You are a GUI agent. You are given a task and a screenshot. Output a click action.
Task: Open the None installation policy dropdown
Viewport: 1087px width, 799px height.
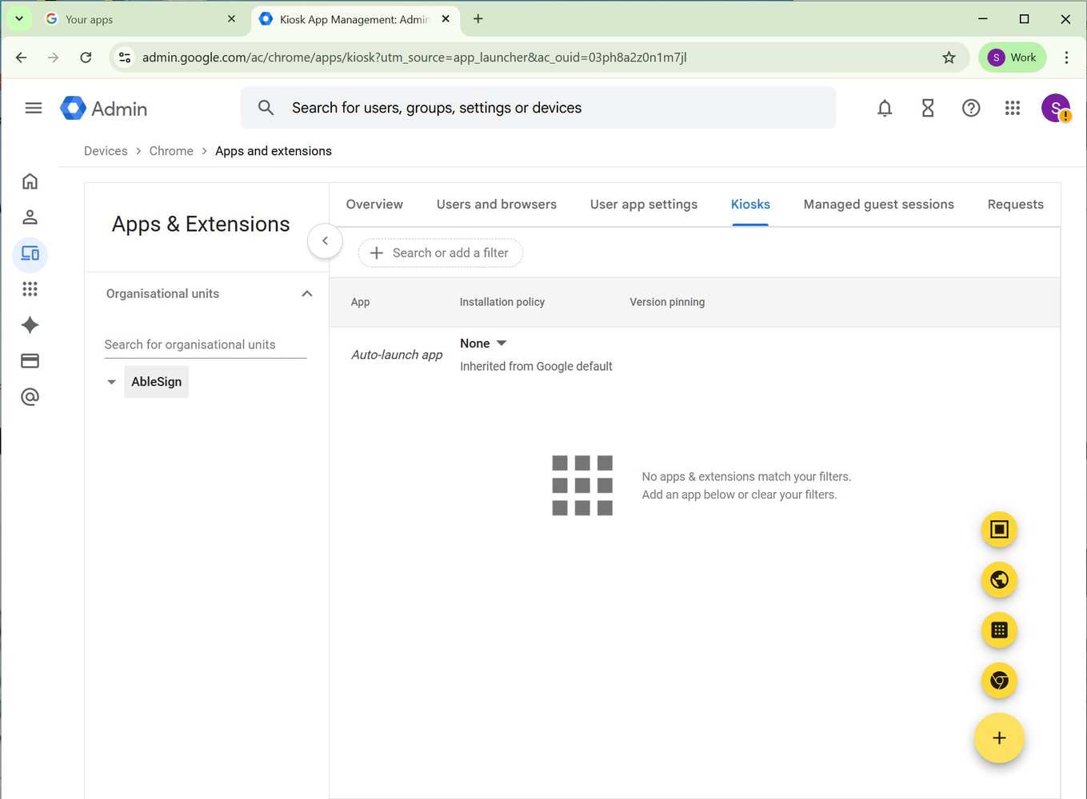pyautogui.click(x=483, y=344)
